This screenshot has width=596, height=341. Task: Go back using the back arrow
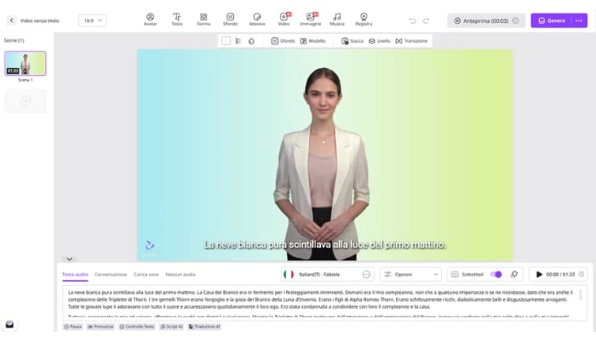click(11, 20)
